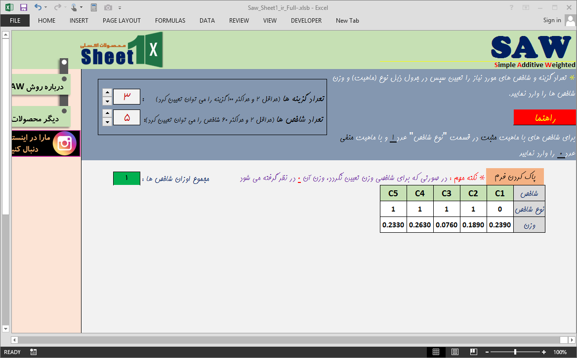Viewport: 577px width, 358px height.
Task: Increase the number of alternatives with up spinner
Action: click(x=107, y=93)
